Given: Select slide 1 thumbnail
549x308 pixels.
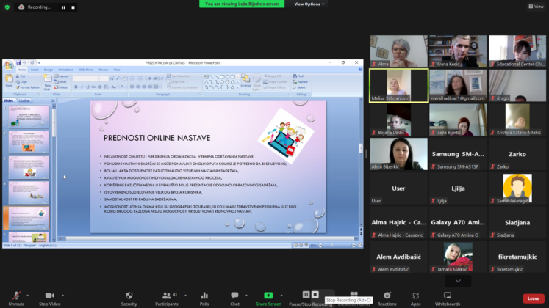Looking at the screenshot, I should click(29, 117).
